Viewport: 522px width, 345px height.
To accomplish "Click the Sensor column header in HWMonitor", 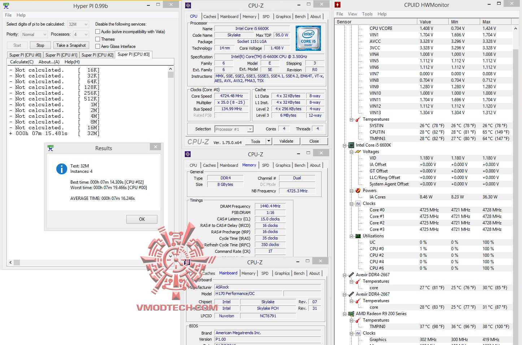I will click(375, 22).
